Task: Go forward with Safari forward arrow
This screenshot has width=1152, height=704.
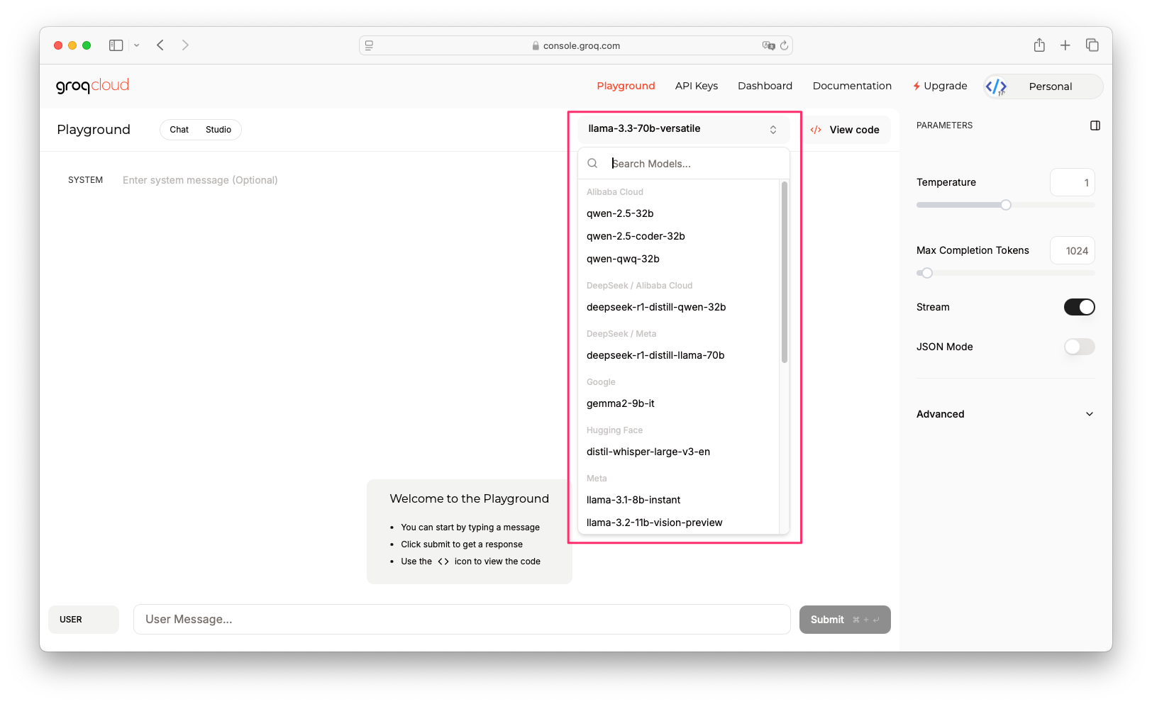Action: (x=185, y=45)
